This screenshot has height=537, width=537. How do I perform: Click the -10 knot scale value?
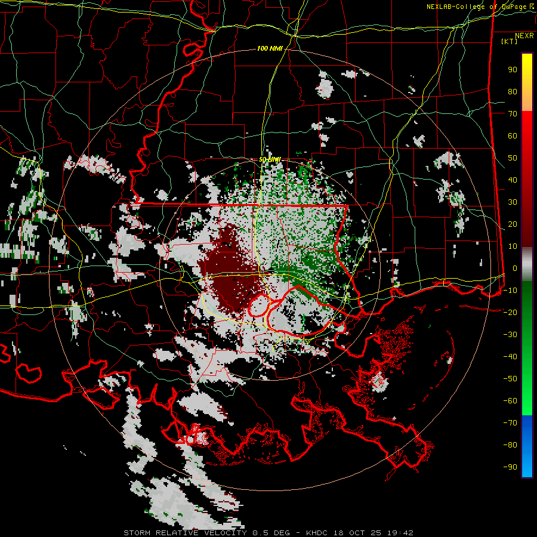click(x=510, y=291)
